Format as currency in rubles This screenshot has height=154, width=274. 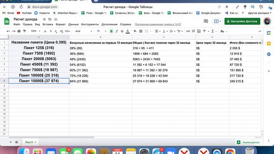coord(45,31)
